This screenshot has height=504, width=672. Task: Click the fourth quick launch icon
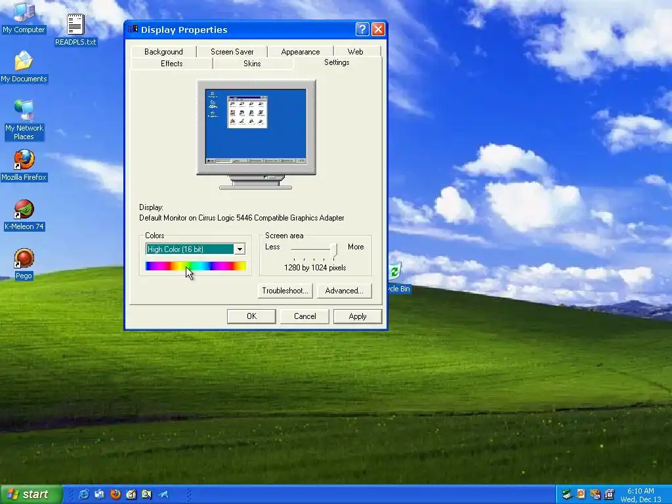click(x=131, y=494)
